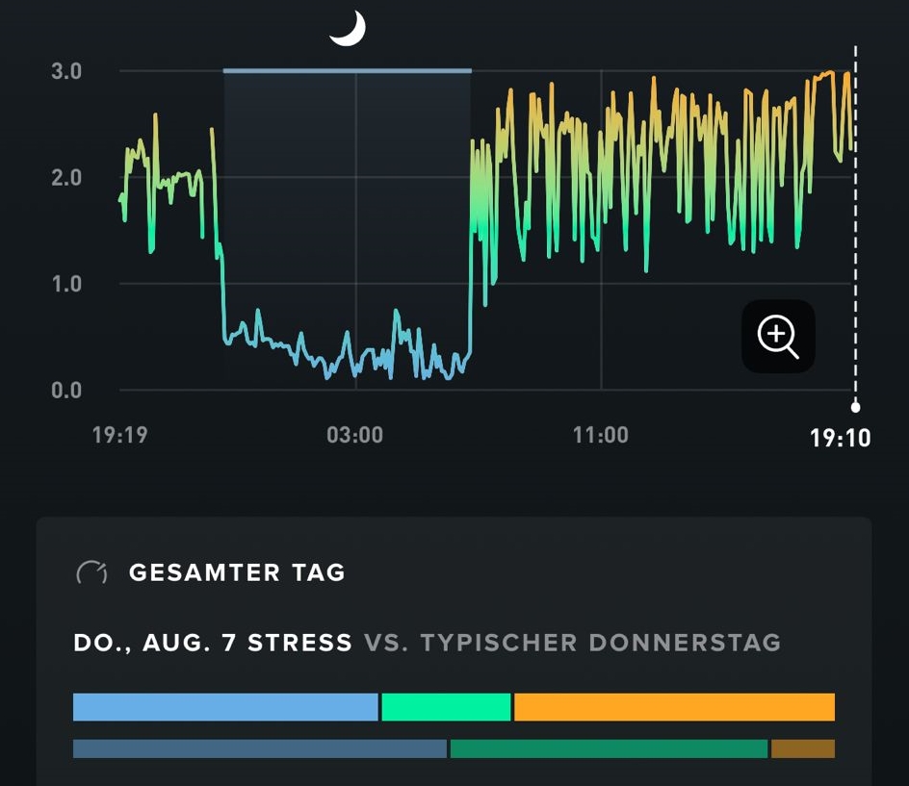Click the 11:00 time axis label
This screenshot has width=909, height=786.
[600, 436]
